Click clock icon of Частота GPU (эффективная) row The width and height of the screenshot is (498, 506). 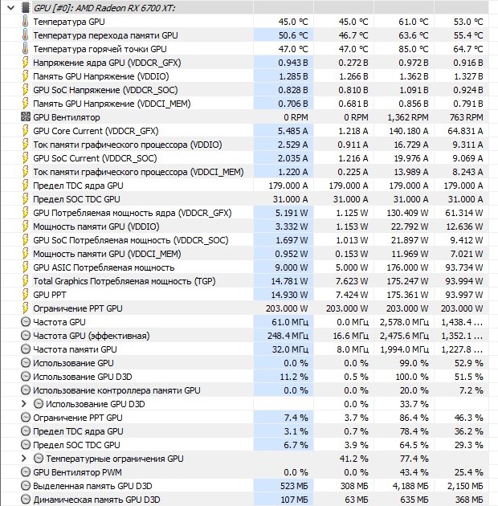coord(25,336)
